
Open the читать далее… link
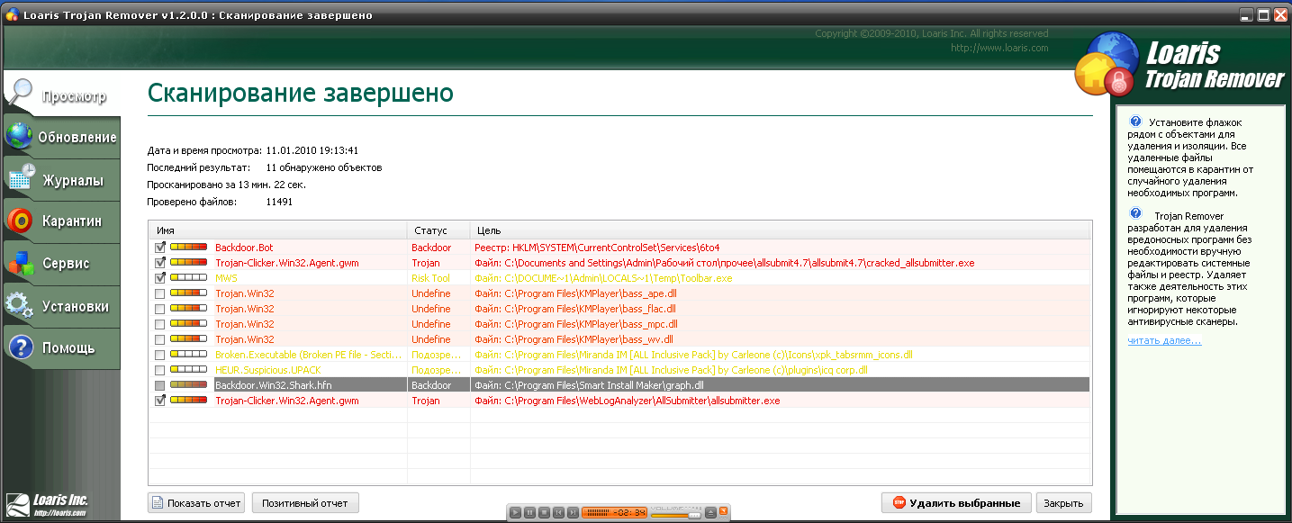[1164, 340]
